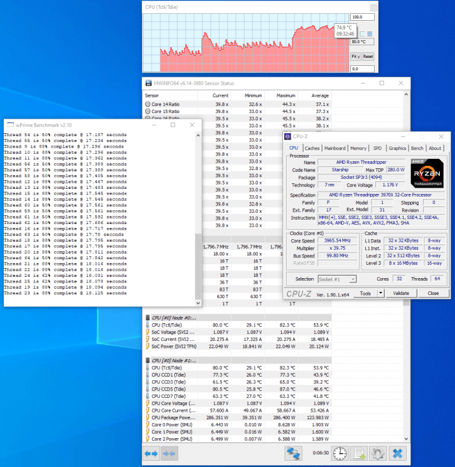Click the expand columns arrows icon in HWiNFO
455x467 pixels.
point(151,453)
